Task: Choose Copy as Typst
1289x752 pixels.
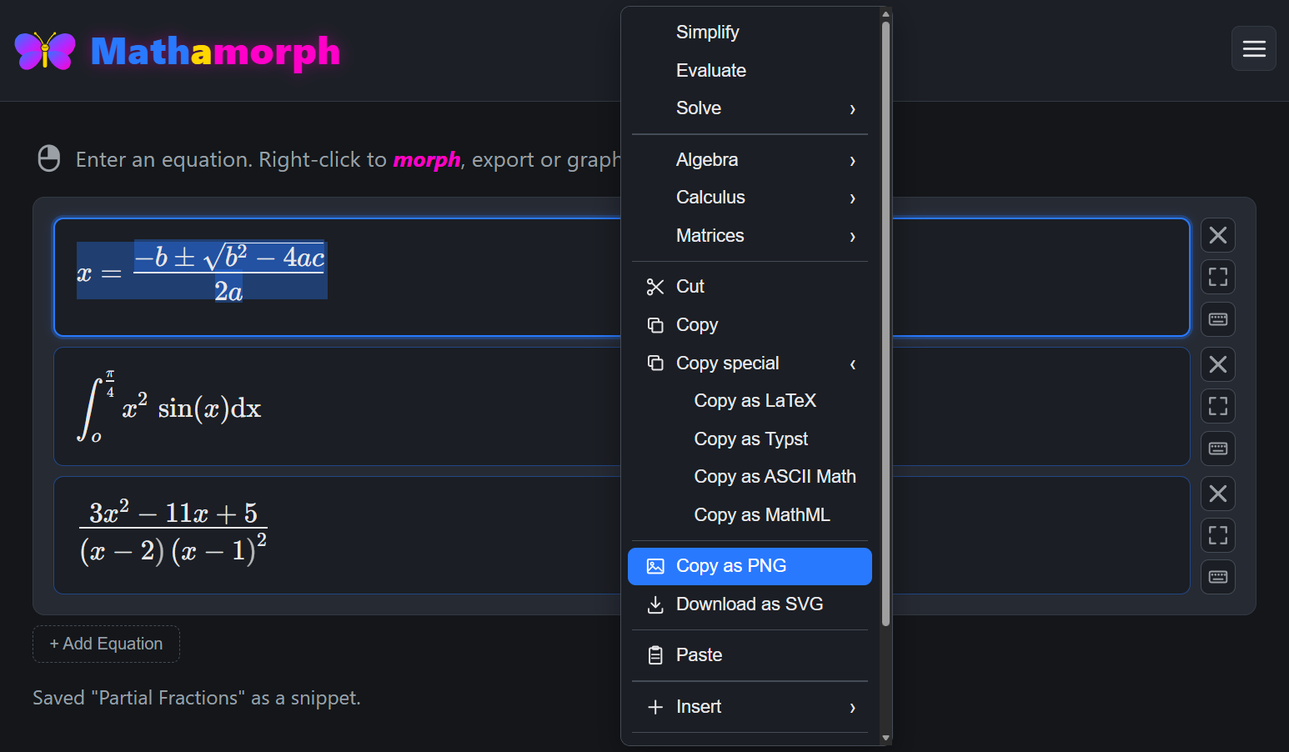Action: 750,439
